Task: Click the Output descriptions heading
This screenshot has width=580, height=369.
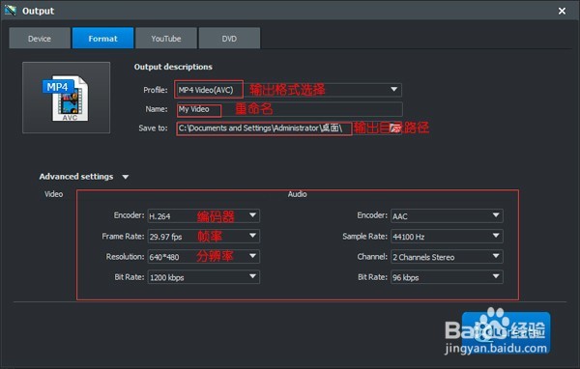Action: (173, 67)
